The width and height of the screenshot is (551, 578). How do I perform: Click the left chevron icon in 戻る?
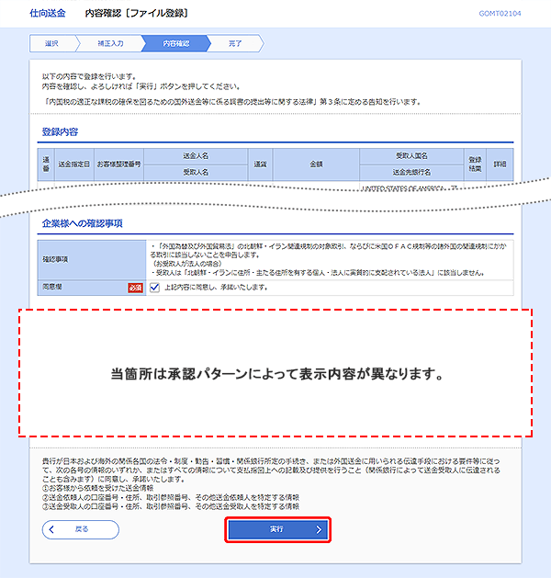[52, 529]
